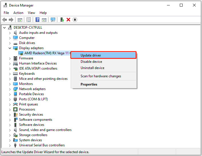Click the Disk drives icon
This screenshot has width=202, height=156.
pyautogui.click(x=15, y=43)
